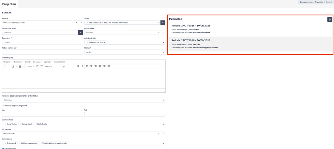
Task: Click the Contactpersoon Selecteer field
Action: point(40,33)
